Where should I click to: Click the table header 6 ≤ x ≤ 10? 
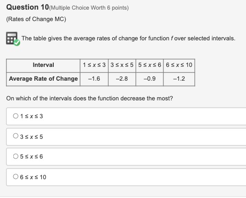[x=179, y=66]
